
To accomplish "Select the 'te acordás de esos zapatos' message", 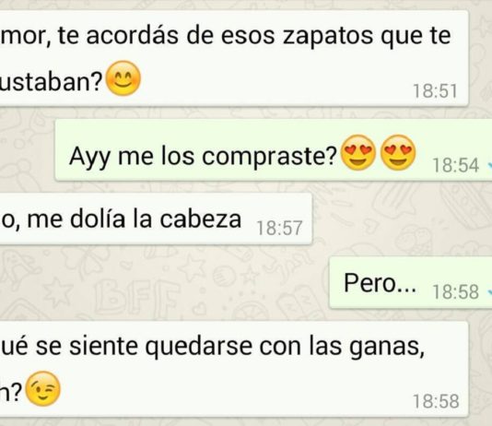I will click(234, 58).
